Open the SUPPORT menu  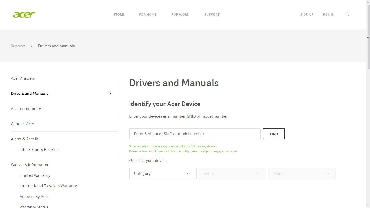[212, 15]
